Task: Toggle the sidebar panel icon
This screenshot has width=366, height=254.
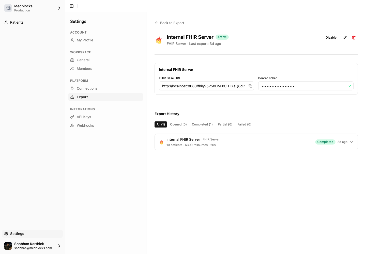Action: pos(72,6)
